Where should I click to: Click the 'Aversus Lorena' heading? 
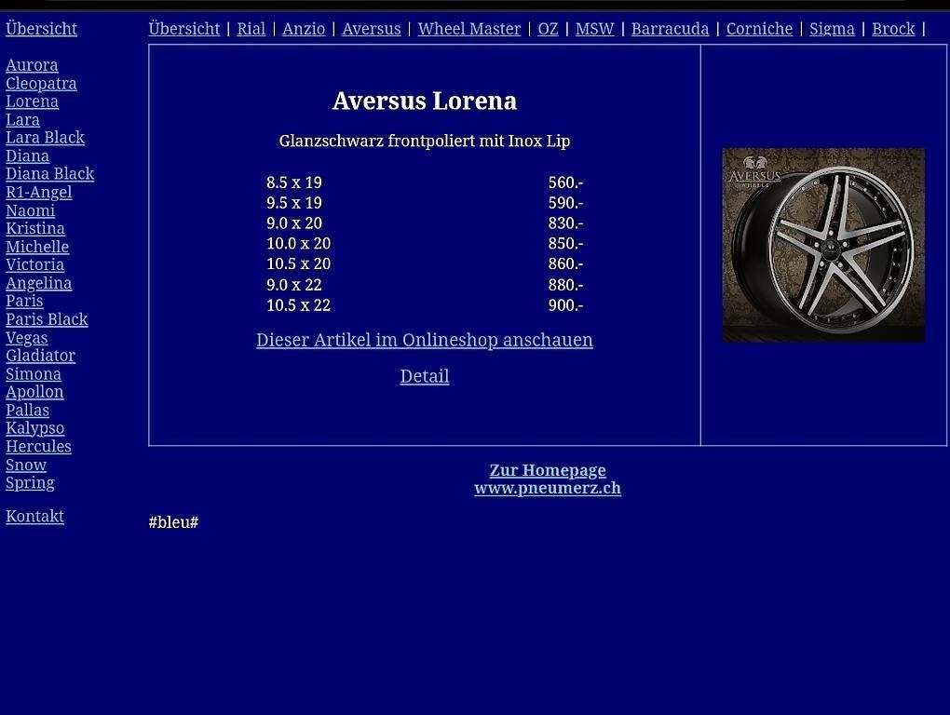tap(424, 101)
